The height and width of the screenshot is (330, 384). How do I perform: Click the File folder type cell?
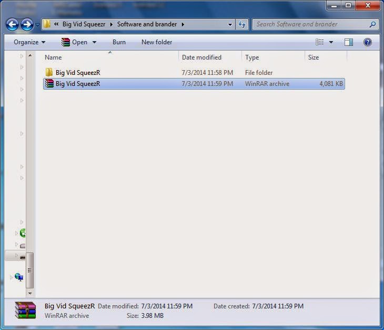point(259,73)
